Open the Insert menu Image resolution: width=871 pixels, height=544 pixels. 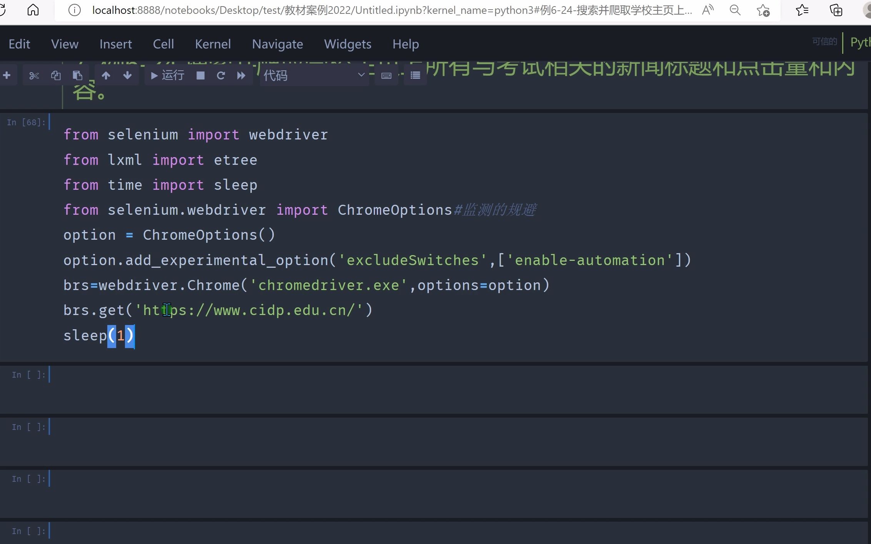click(x=115, y=44)
